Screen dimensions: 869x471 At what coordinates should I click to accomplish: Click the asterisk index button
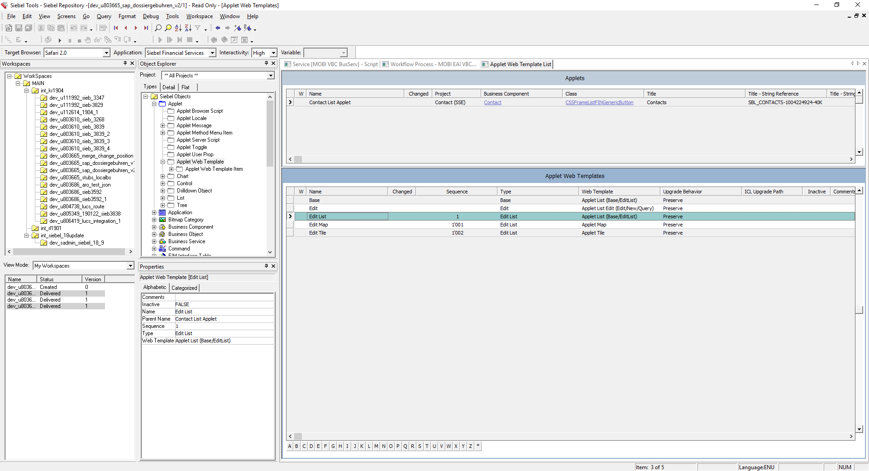tap(478, 446)
